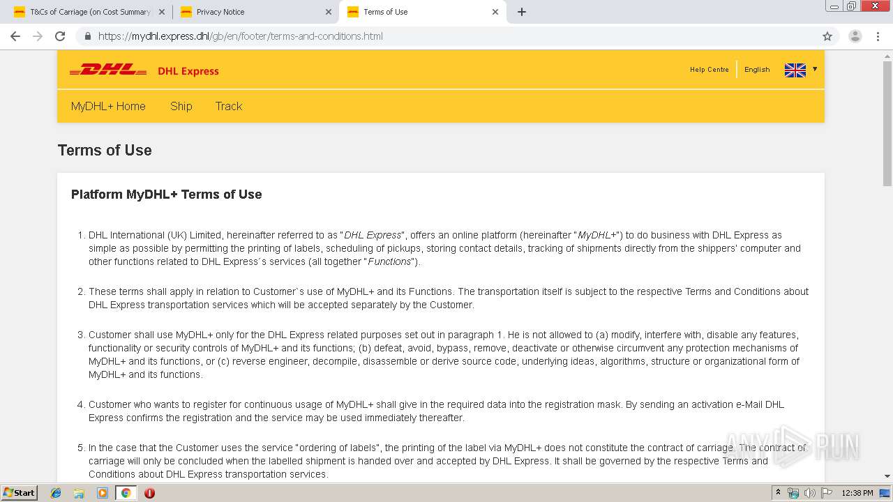This screenshot has width=893, height=502.
Task: Open the UK flag country selector
Action: click(x=795, y=70)
